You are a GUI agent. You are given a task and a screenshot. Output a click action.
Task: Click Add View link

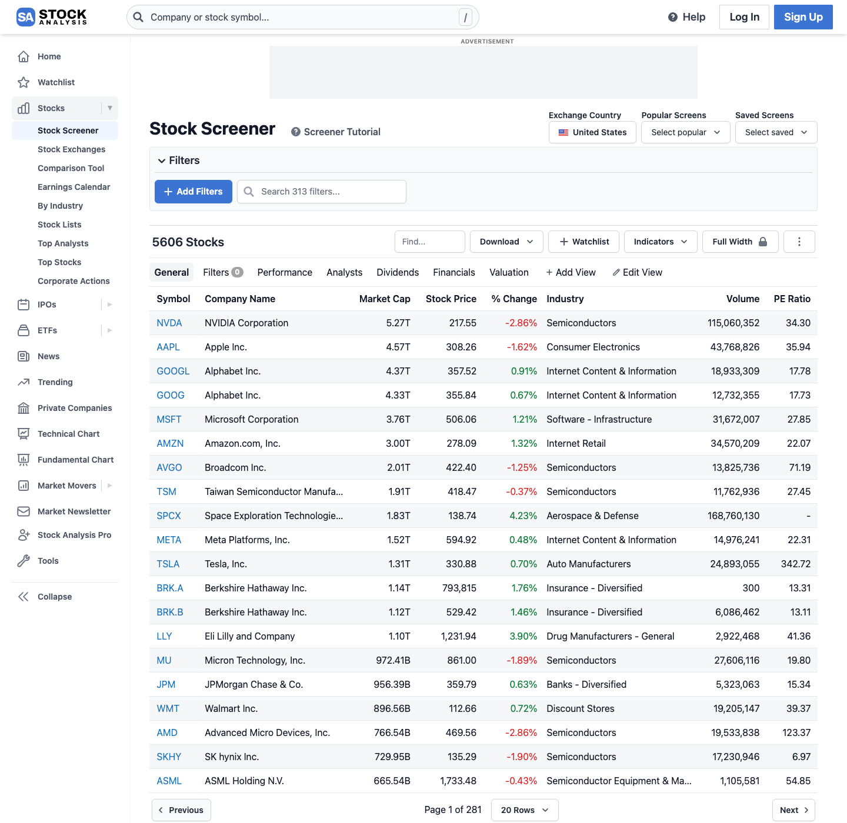tap(571, 272)
